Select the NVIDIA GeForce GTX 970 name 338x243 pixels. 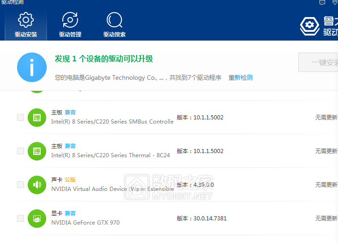85,223
